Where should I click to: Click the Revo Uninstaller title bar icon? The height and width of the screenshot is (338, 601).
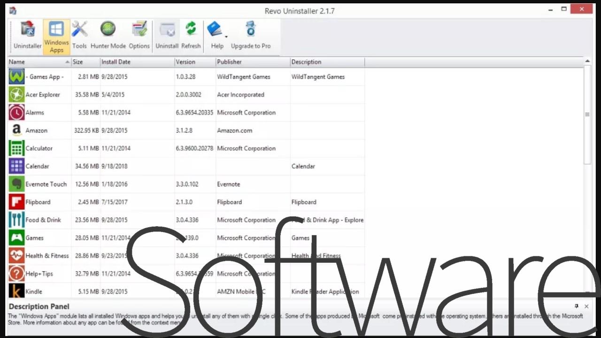[13, 10]
